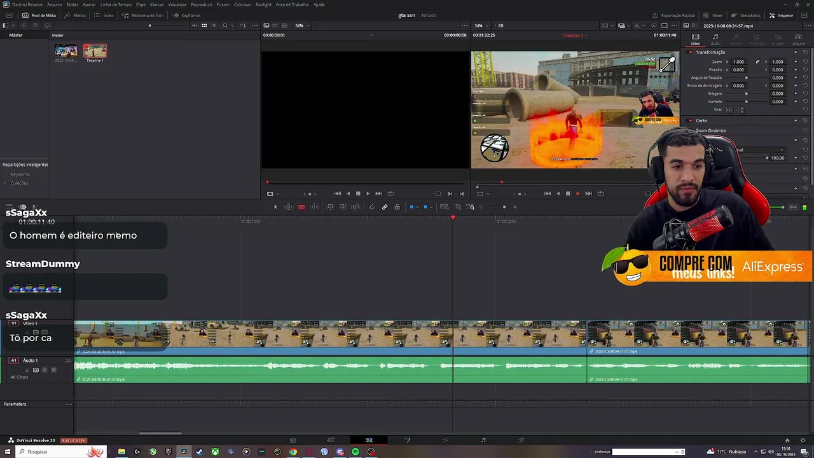
Task: Open the Mixer panel
Action: click(x=714, y=15)
